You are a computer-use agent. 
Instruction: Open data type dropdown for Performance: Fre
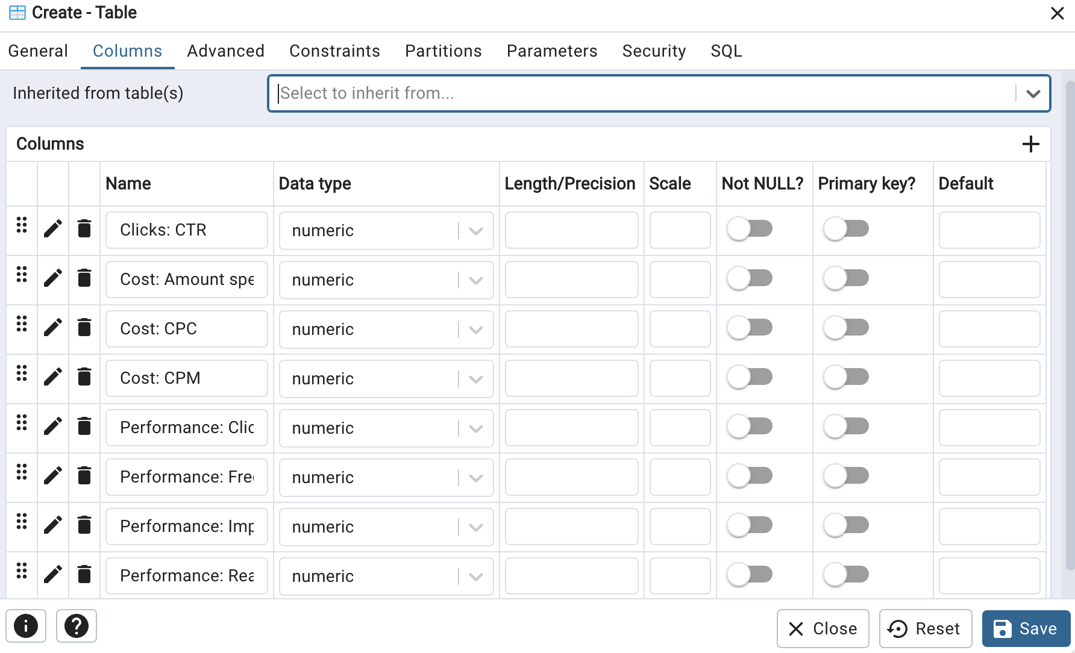[386, 477]
